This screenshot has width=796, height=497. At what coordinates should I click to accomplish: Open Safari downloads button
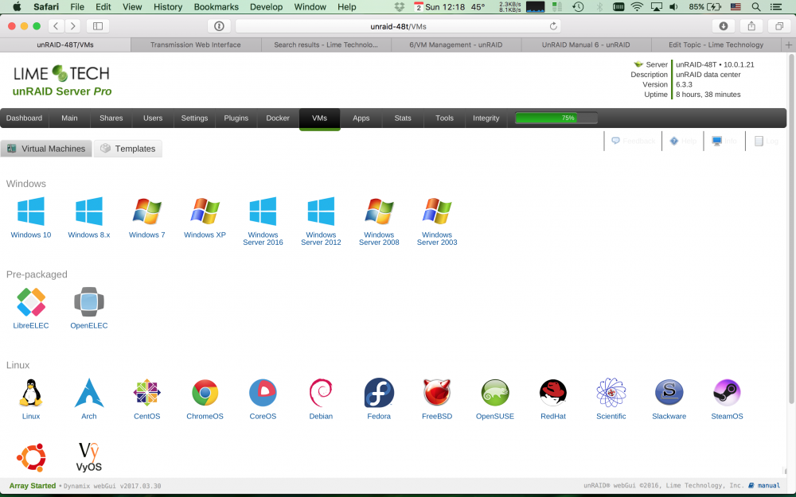click(724, 26)
